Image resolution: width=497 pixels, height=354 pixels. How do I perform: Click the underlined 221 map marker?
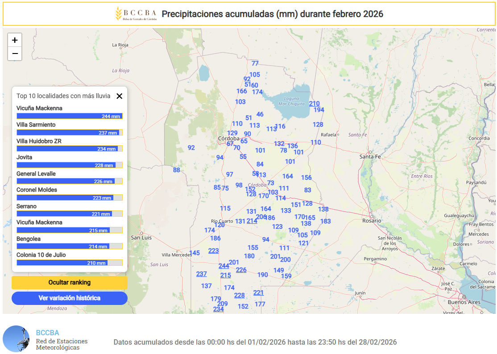click(x=258, y=292)
